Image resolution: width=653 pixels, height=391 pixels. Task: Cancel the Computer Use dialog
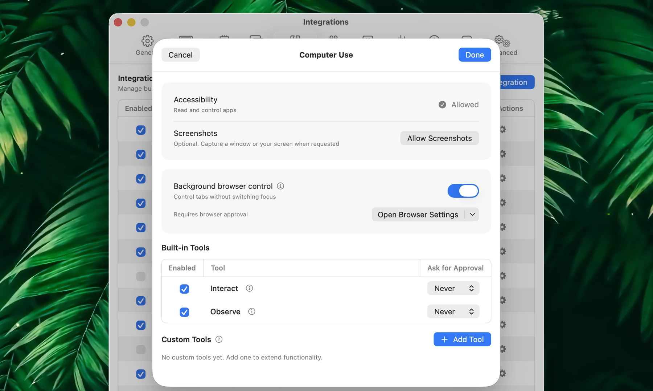(180, 55)
